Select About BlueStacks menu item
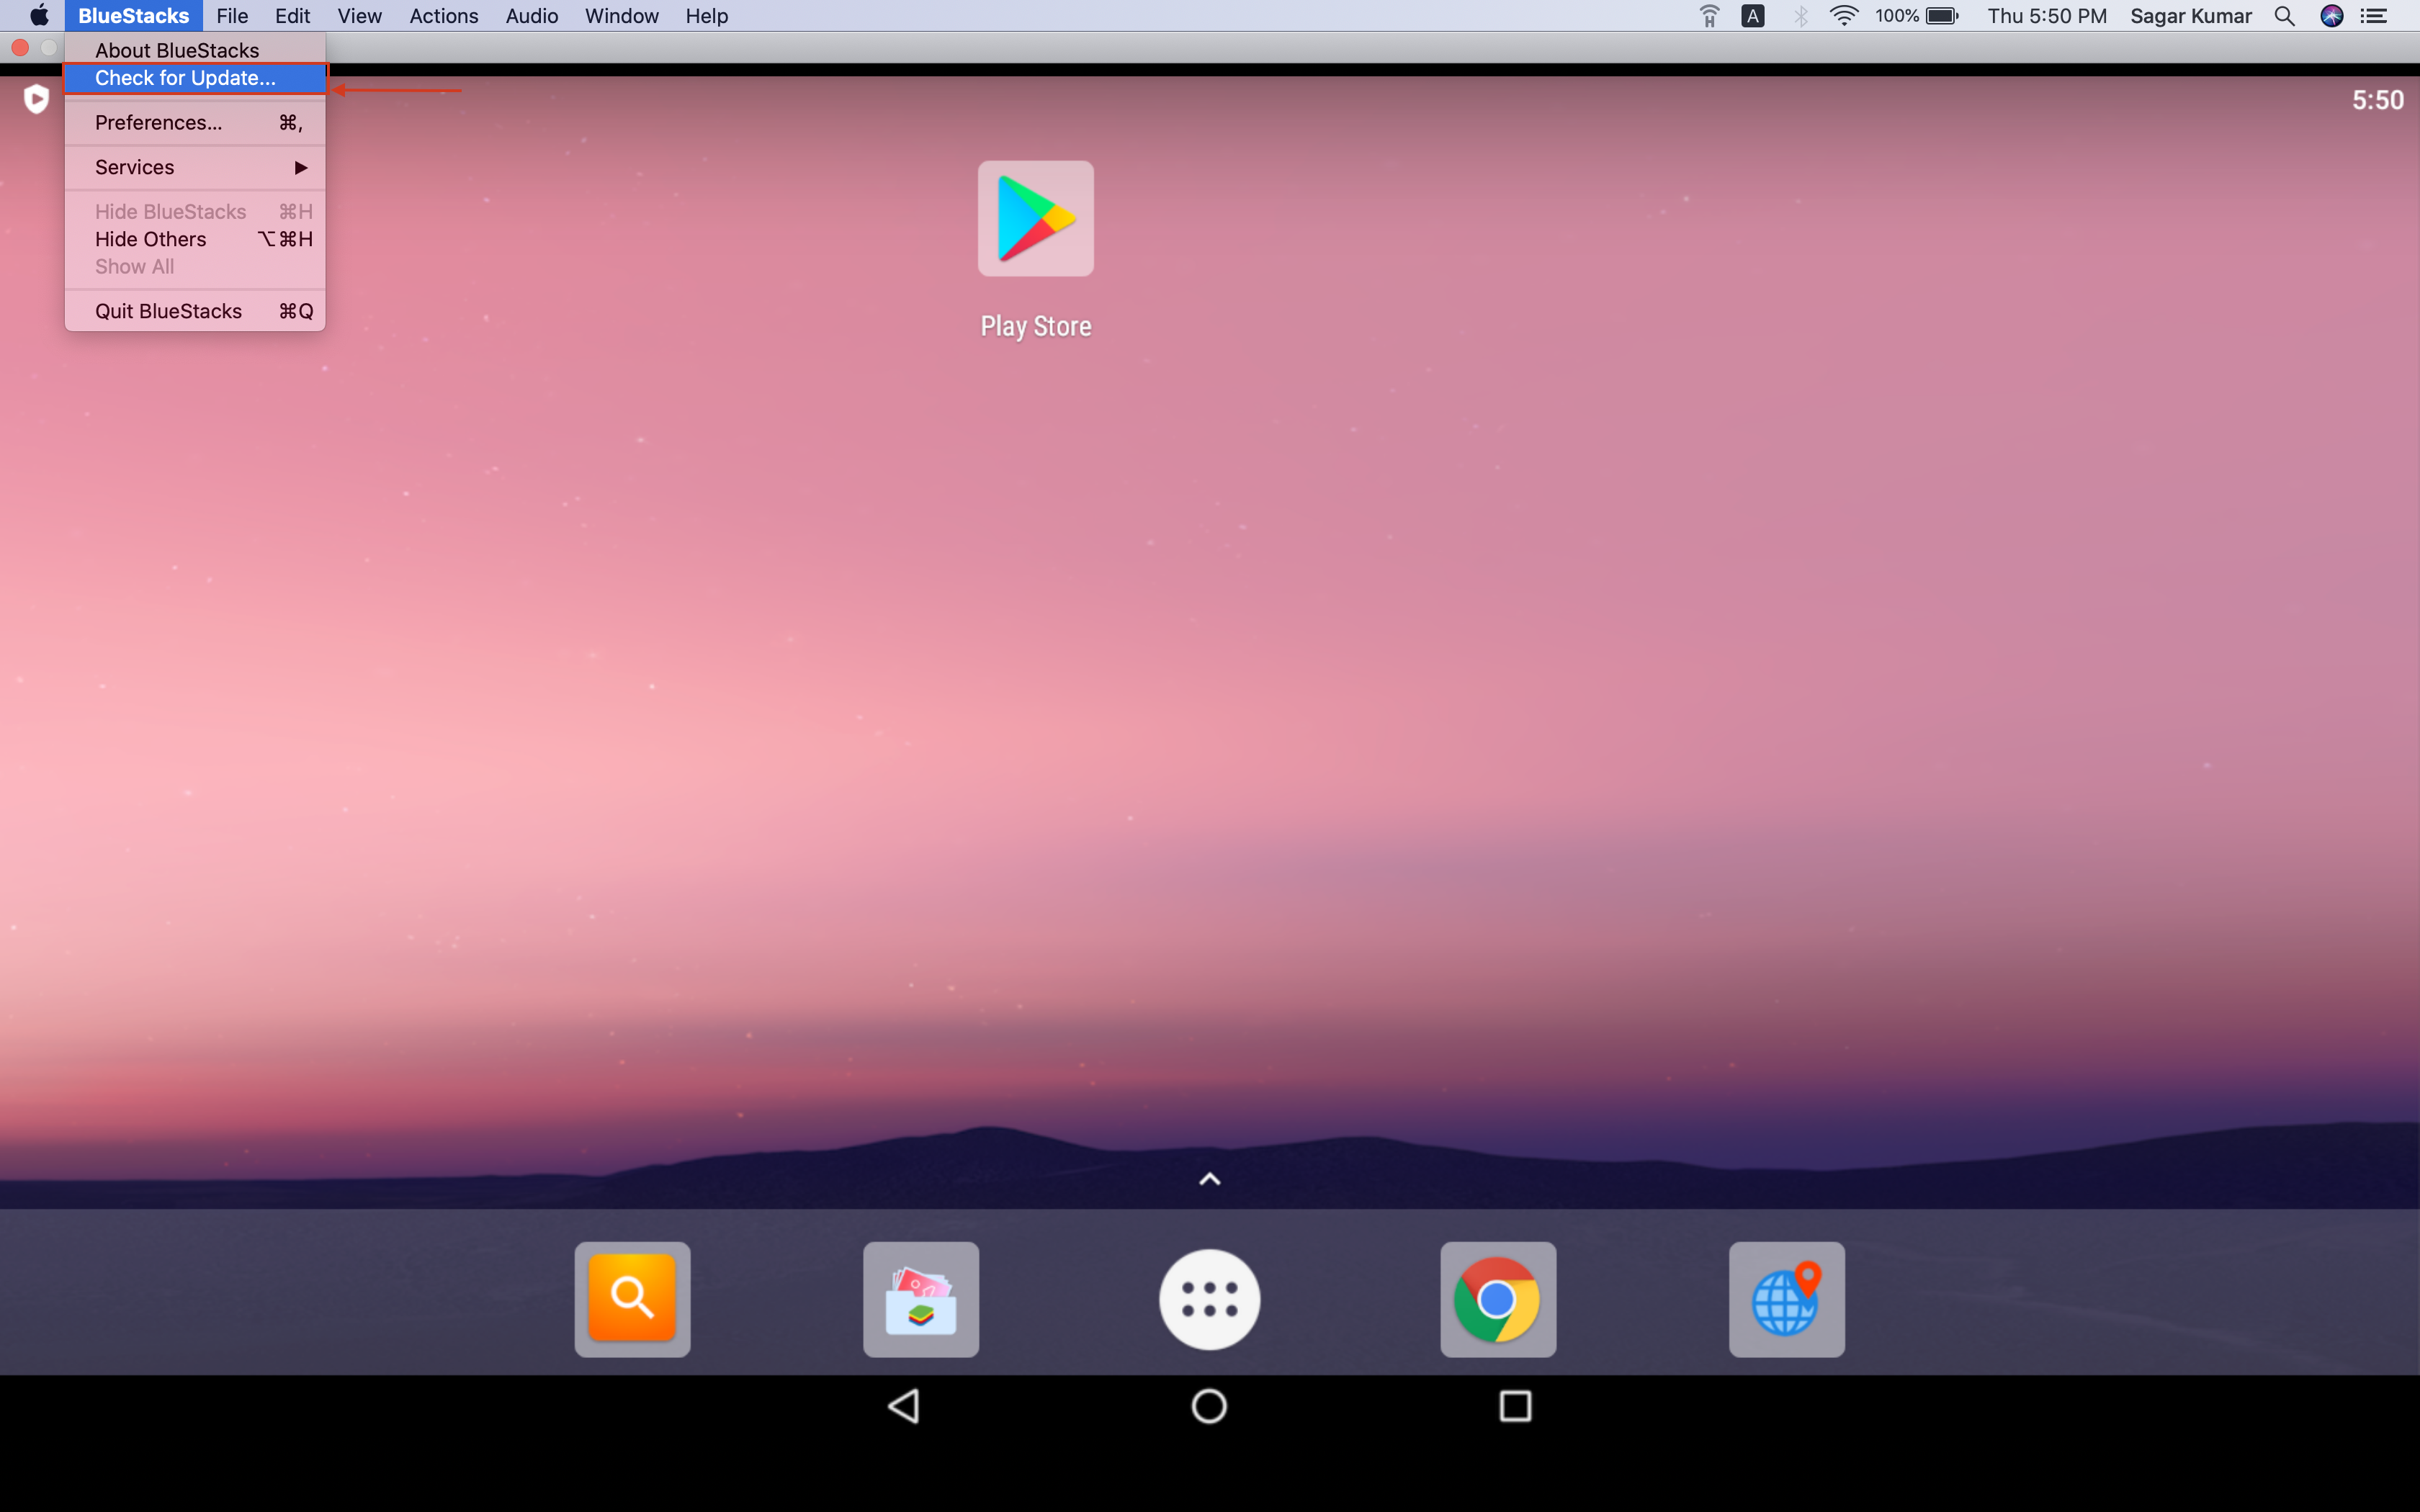This screenshot has width=2420, height=1512. pos(174,50)
